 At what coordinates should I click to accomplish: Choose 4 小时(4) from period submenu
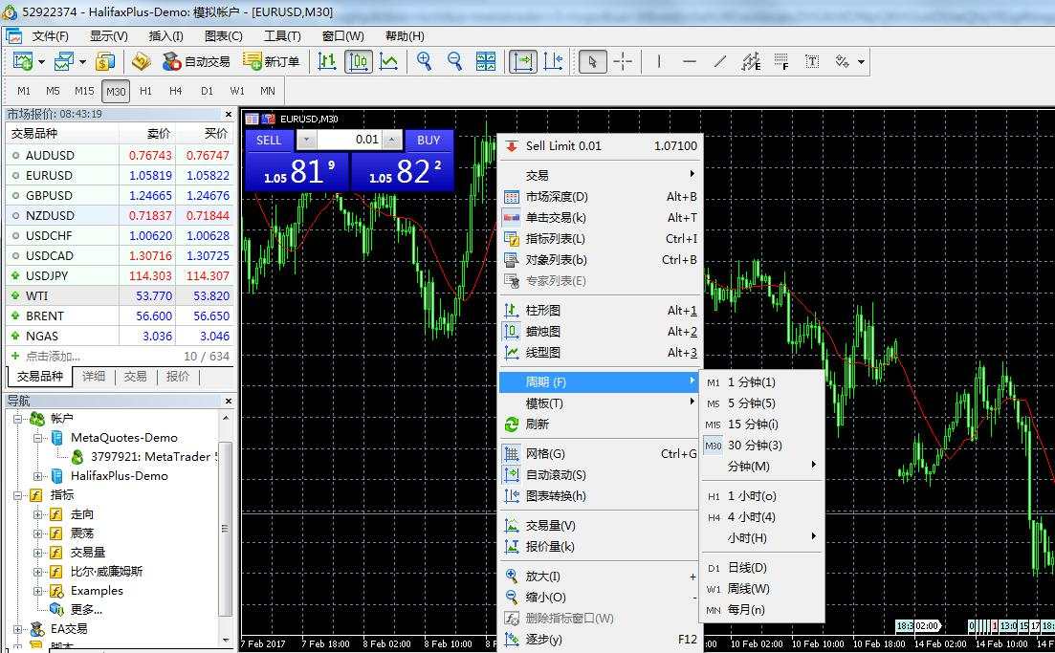click(752, 517)
